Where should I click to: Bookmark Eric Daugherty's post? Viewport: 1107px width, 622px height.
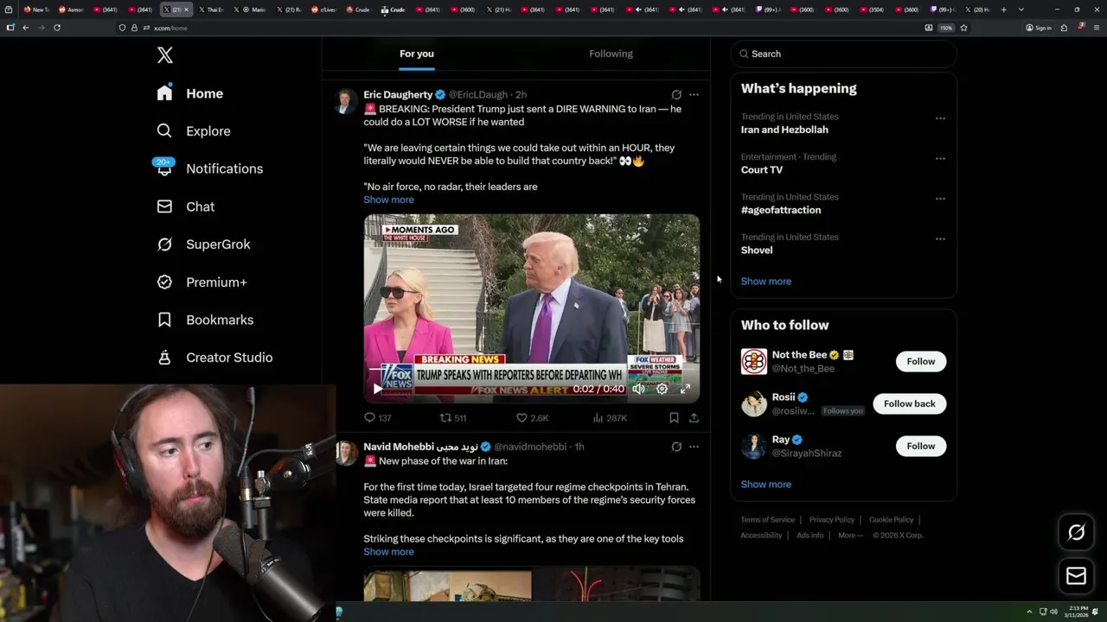coord(674,418)
